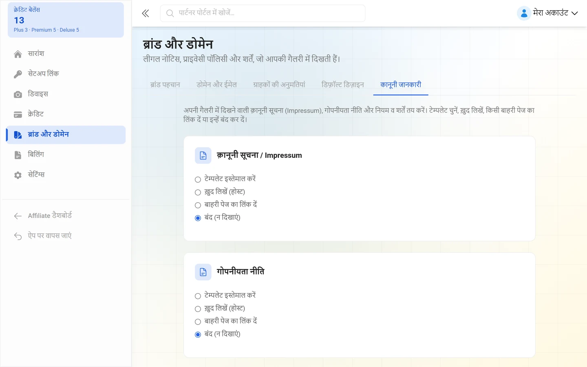Open the क़ानूनी जानकारी tab
The height and width of the screenshot is (367, 587).
[x=401, y=85]
